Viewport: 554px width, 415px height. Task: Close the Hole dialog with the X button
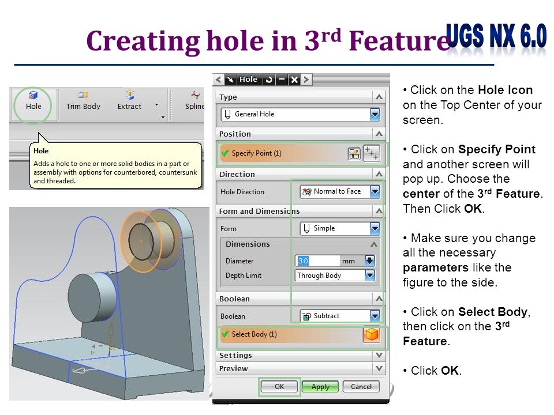tap(294, 80)
